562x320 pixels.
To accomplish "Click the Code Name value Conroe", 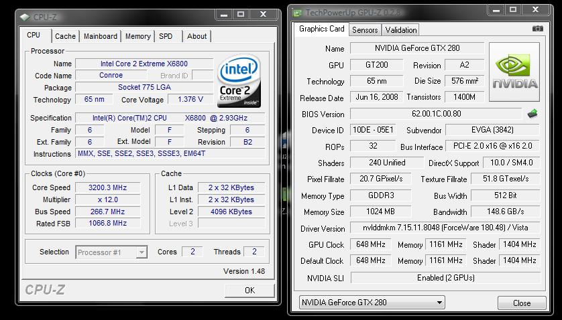I will pos(111,75).
